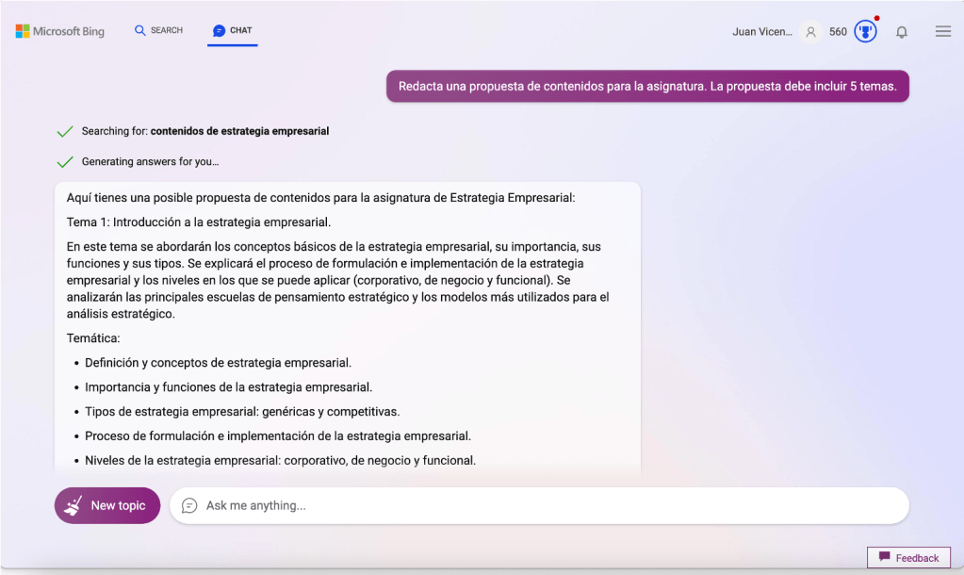
Task: Open the Rewards trophy medal icon
Action: click(x=865, y=31)
